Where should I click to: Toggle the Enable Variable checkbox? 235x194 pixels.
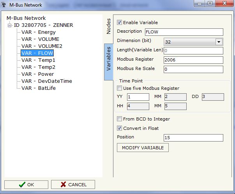coord(120,23)
